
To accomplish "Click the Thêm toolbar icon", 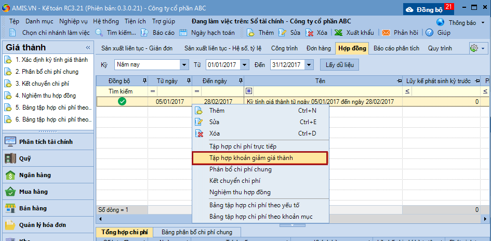I will pyautogui.click(x=250, y=32).
